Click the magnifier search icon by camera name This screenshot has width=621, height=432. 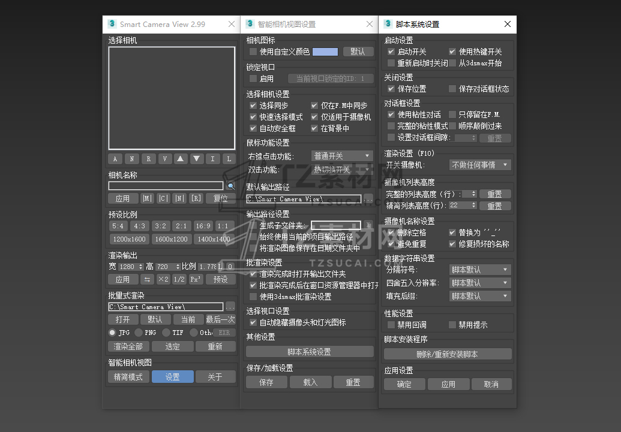click(x=231, y=186)
